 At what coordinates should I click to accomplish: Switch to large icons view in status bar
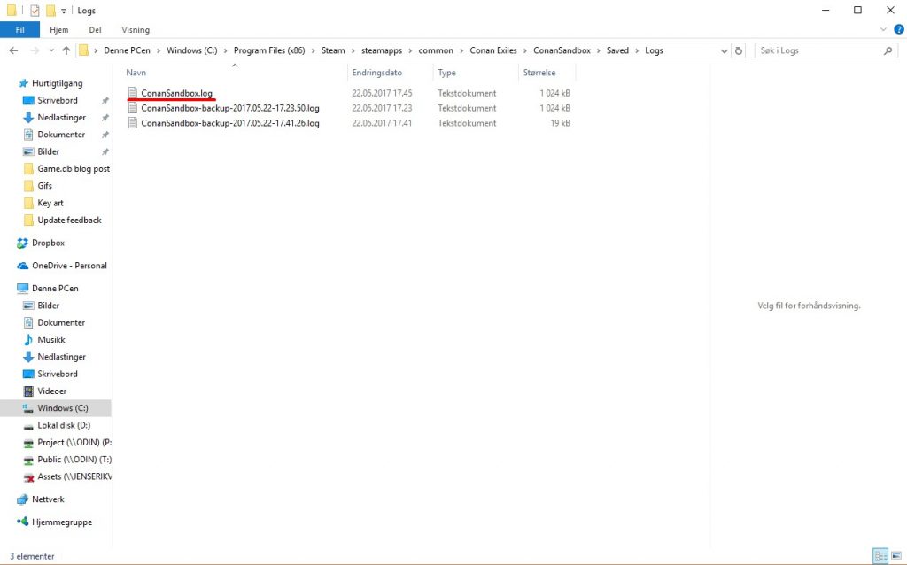click(x=895, y=556)
